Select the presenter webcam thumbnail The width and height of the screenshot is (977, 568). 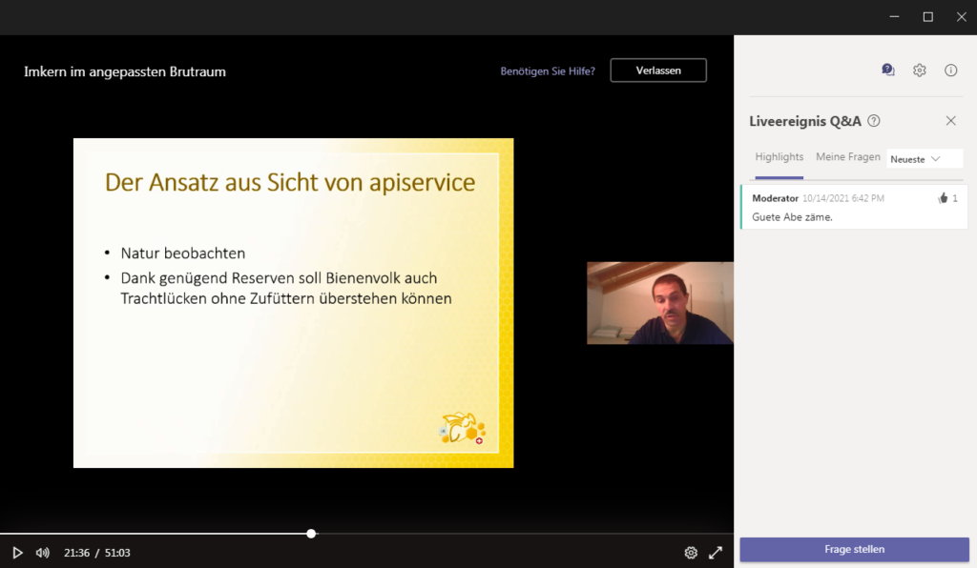click(x=660, y=303)
